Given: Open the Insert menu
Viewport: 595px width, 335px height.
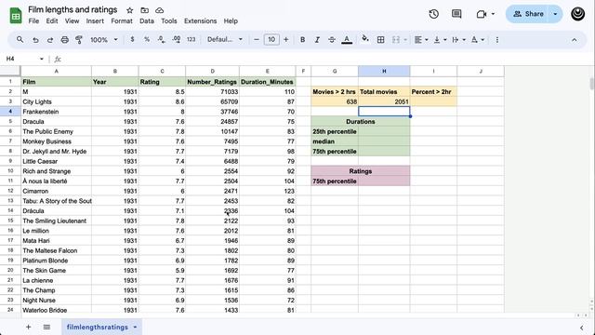Looking at the screenshot, I should pos(95,21).
